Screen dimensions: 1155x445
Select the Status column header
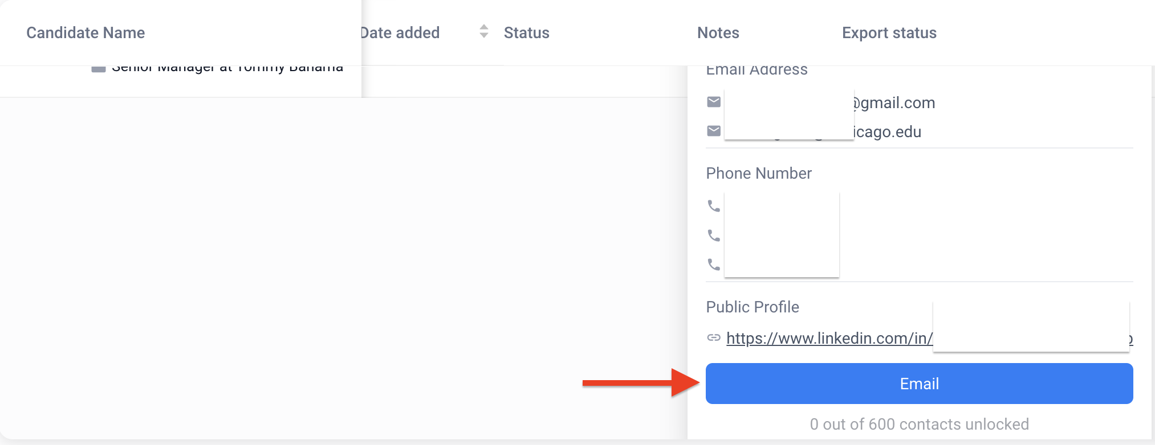(x=526, y=33)
